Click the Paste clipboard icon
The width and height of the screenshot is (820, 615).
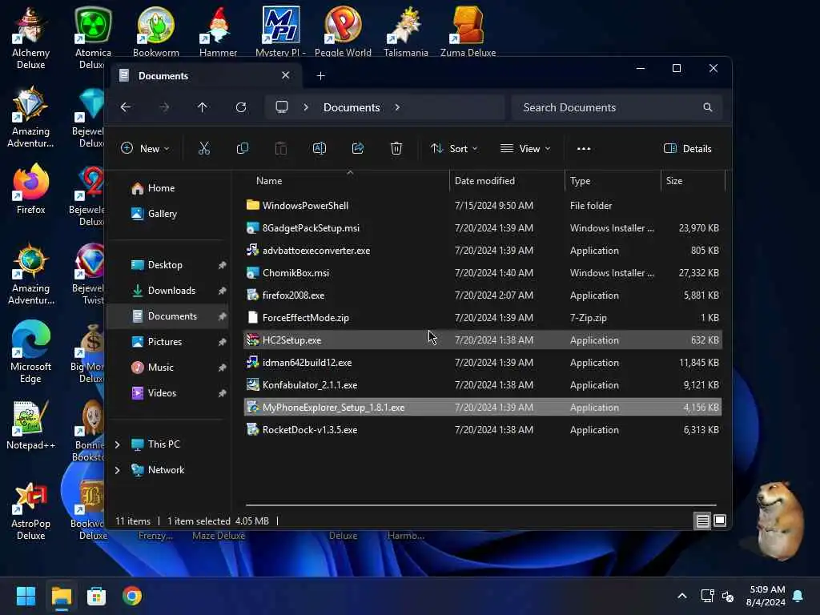[281, 148]
